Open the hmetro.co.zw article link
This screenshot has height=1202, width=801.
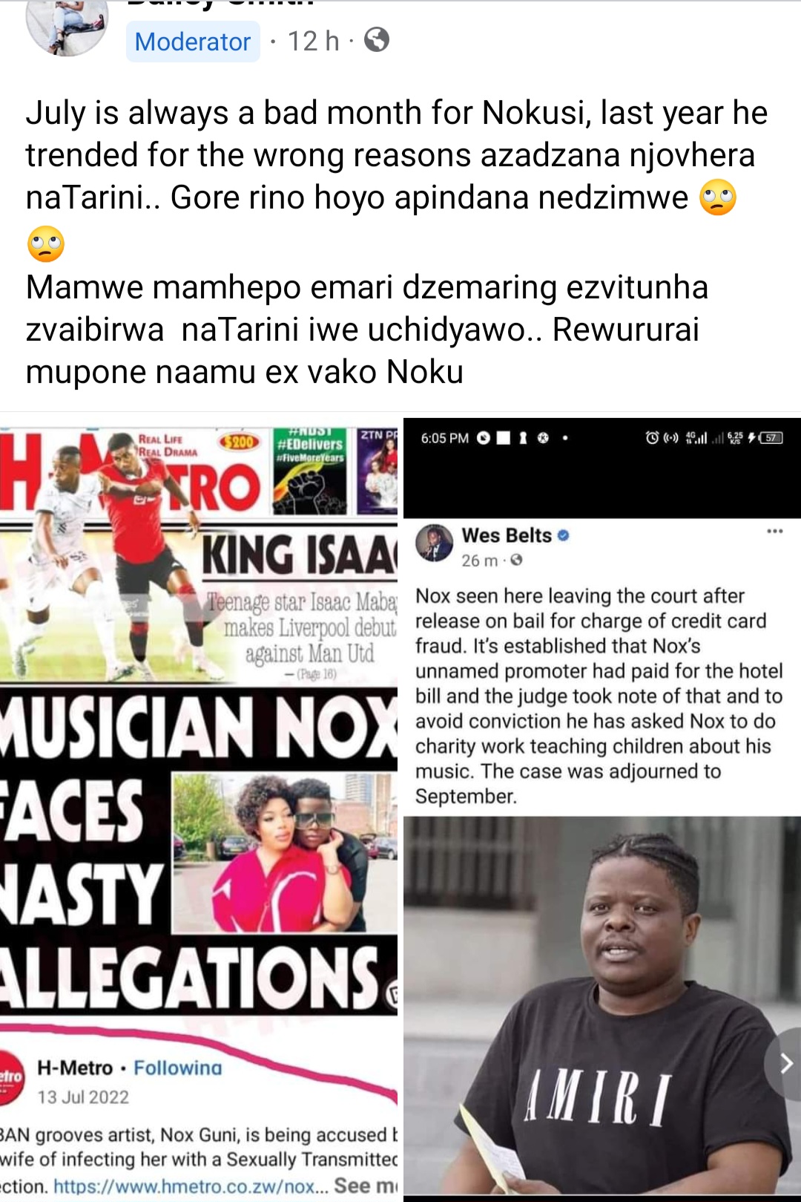pyautogui.click(x=191, y=1186)
